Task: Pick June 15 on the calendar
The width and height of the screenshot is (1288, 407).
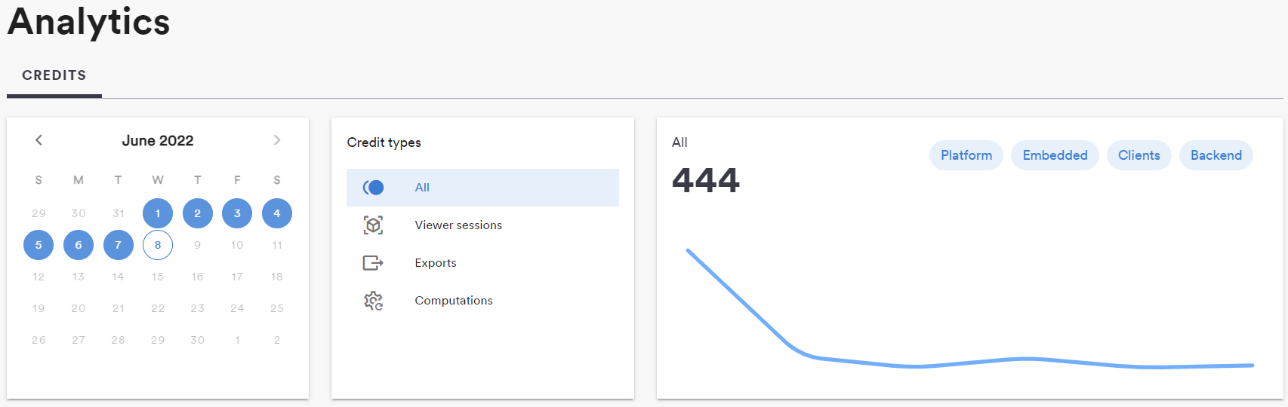Action: [x=158, y=277]
